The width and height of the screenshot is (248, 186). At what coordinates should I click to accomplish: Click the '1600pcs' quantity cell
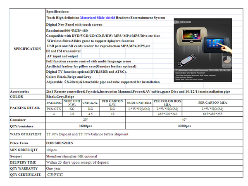86,126
